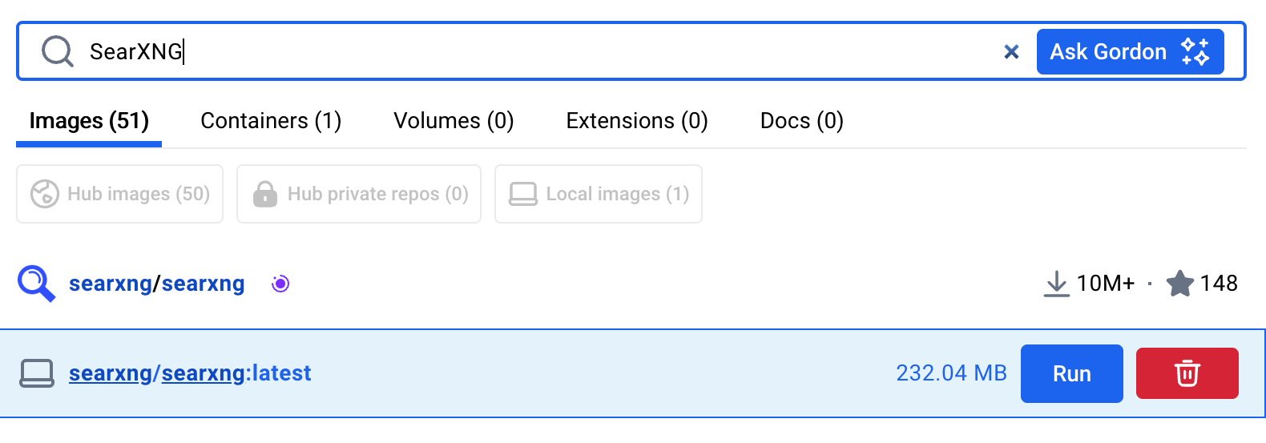Toggle the Local images (1) filter
The image size is (1266, 443).
599,194
